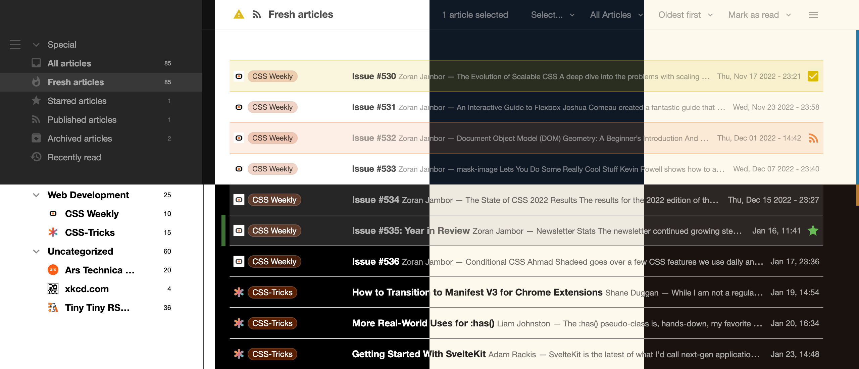
Task: Click the Uncategorized category name
Action: pyautogui.click(x=80, y=251)
